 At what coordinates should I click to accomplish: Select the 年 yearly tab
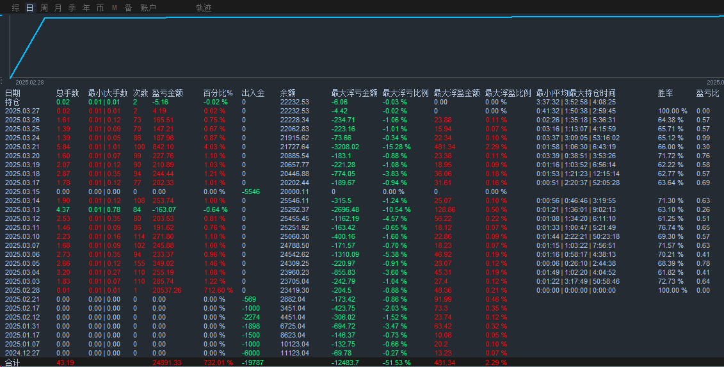pyautogui.click(x=86, y=8)
